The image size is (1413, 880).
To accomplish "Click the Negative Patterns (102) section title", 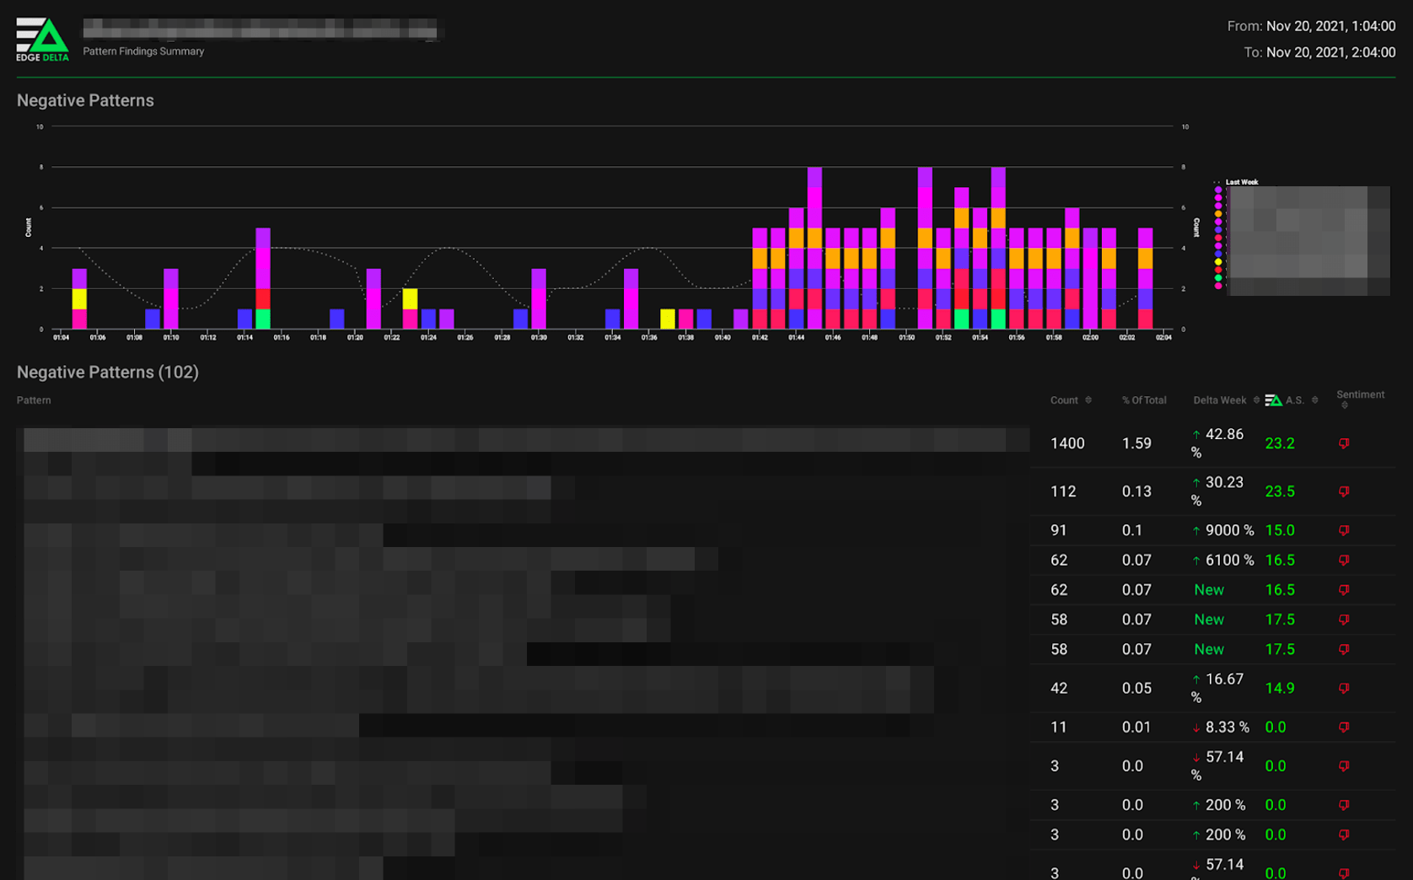I will [x=108, y=372].
